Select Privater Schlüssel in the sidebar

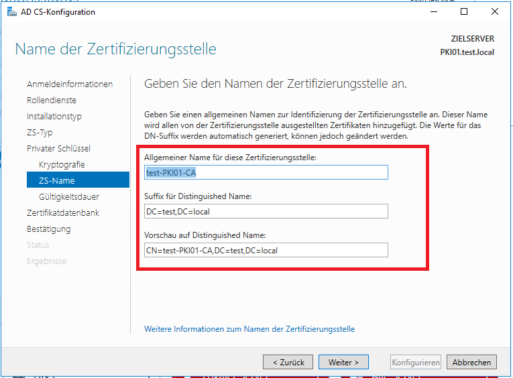click(x=58, y=149)
